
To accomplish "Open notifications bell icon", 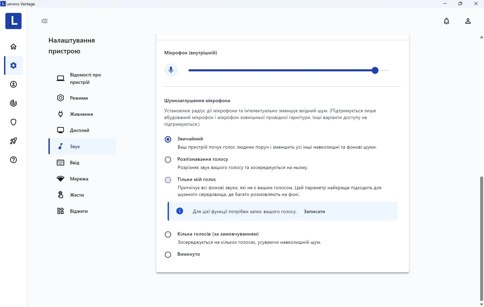I will (x=446, y=21).
